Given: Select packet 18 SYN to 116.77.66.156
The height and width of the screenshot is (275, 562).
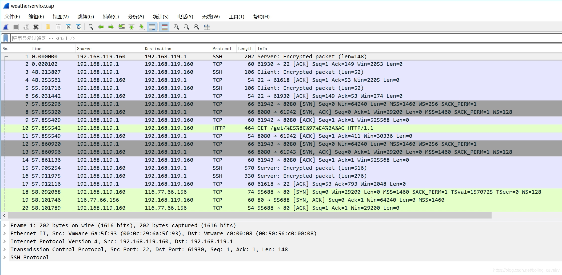Looking at the screenshot, I should [281, 192].
